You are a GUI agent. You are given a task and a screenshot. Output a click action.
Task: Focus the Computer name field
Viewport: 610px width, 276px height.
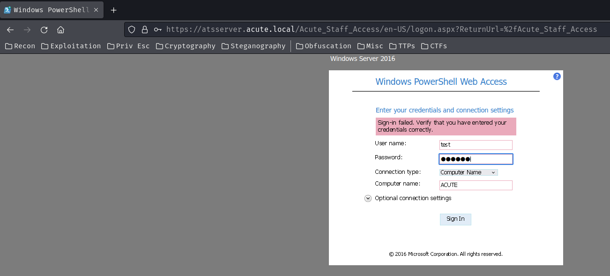476,185
